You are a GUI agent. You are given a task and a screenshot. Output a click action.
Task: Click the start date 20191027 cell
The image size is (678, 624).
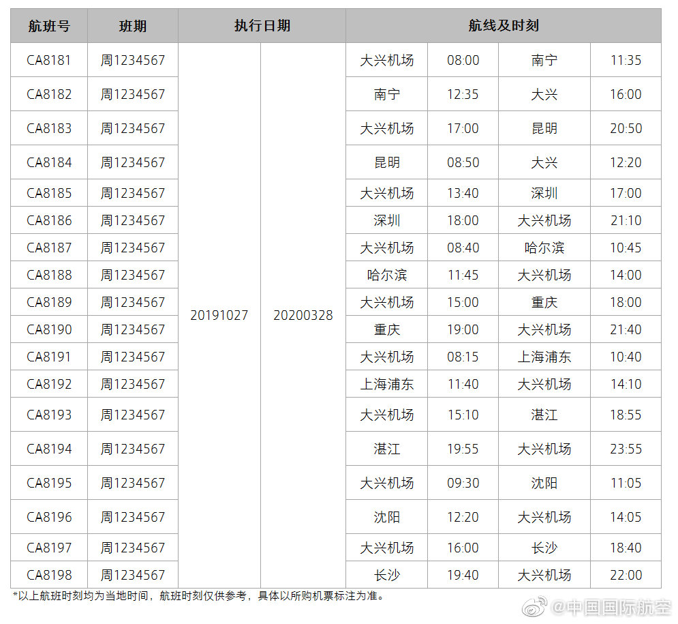pos(219,316)
